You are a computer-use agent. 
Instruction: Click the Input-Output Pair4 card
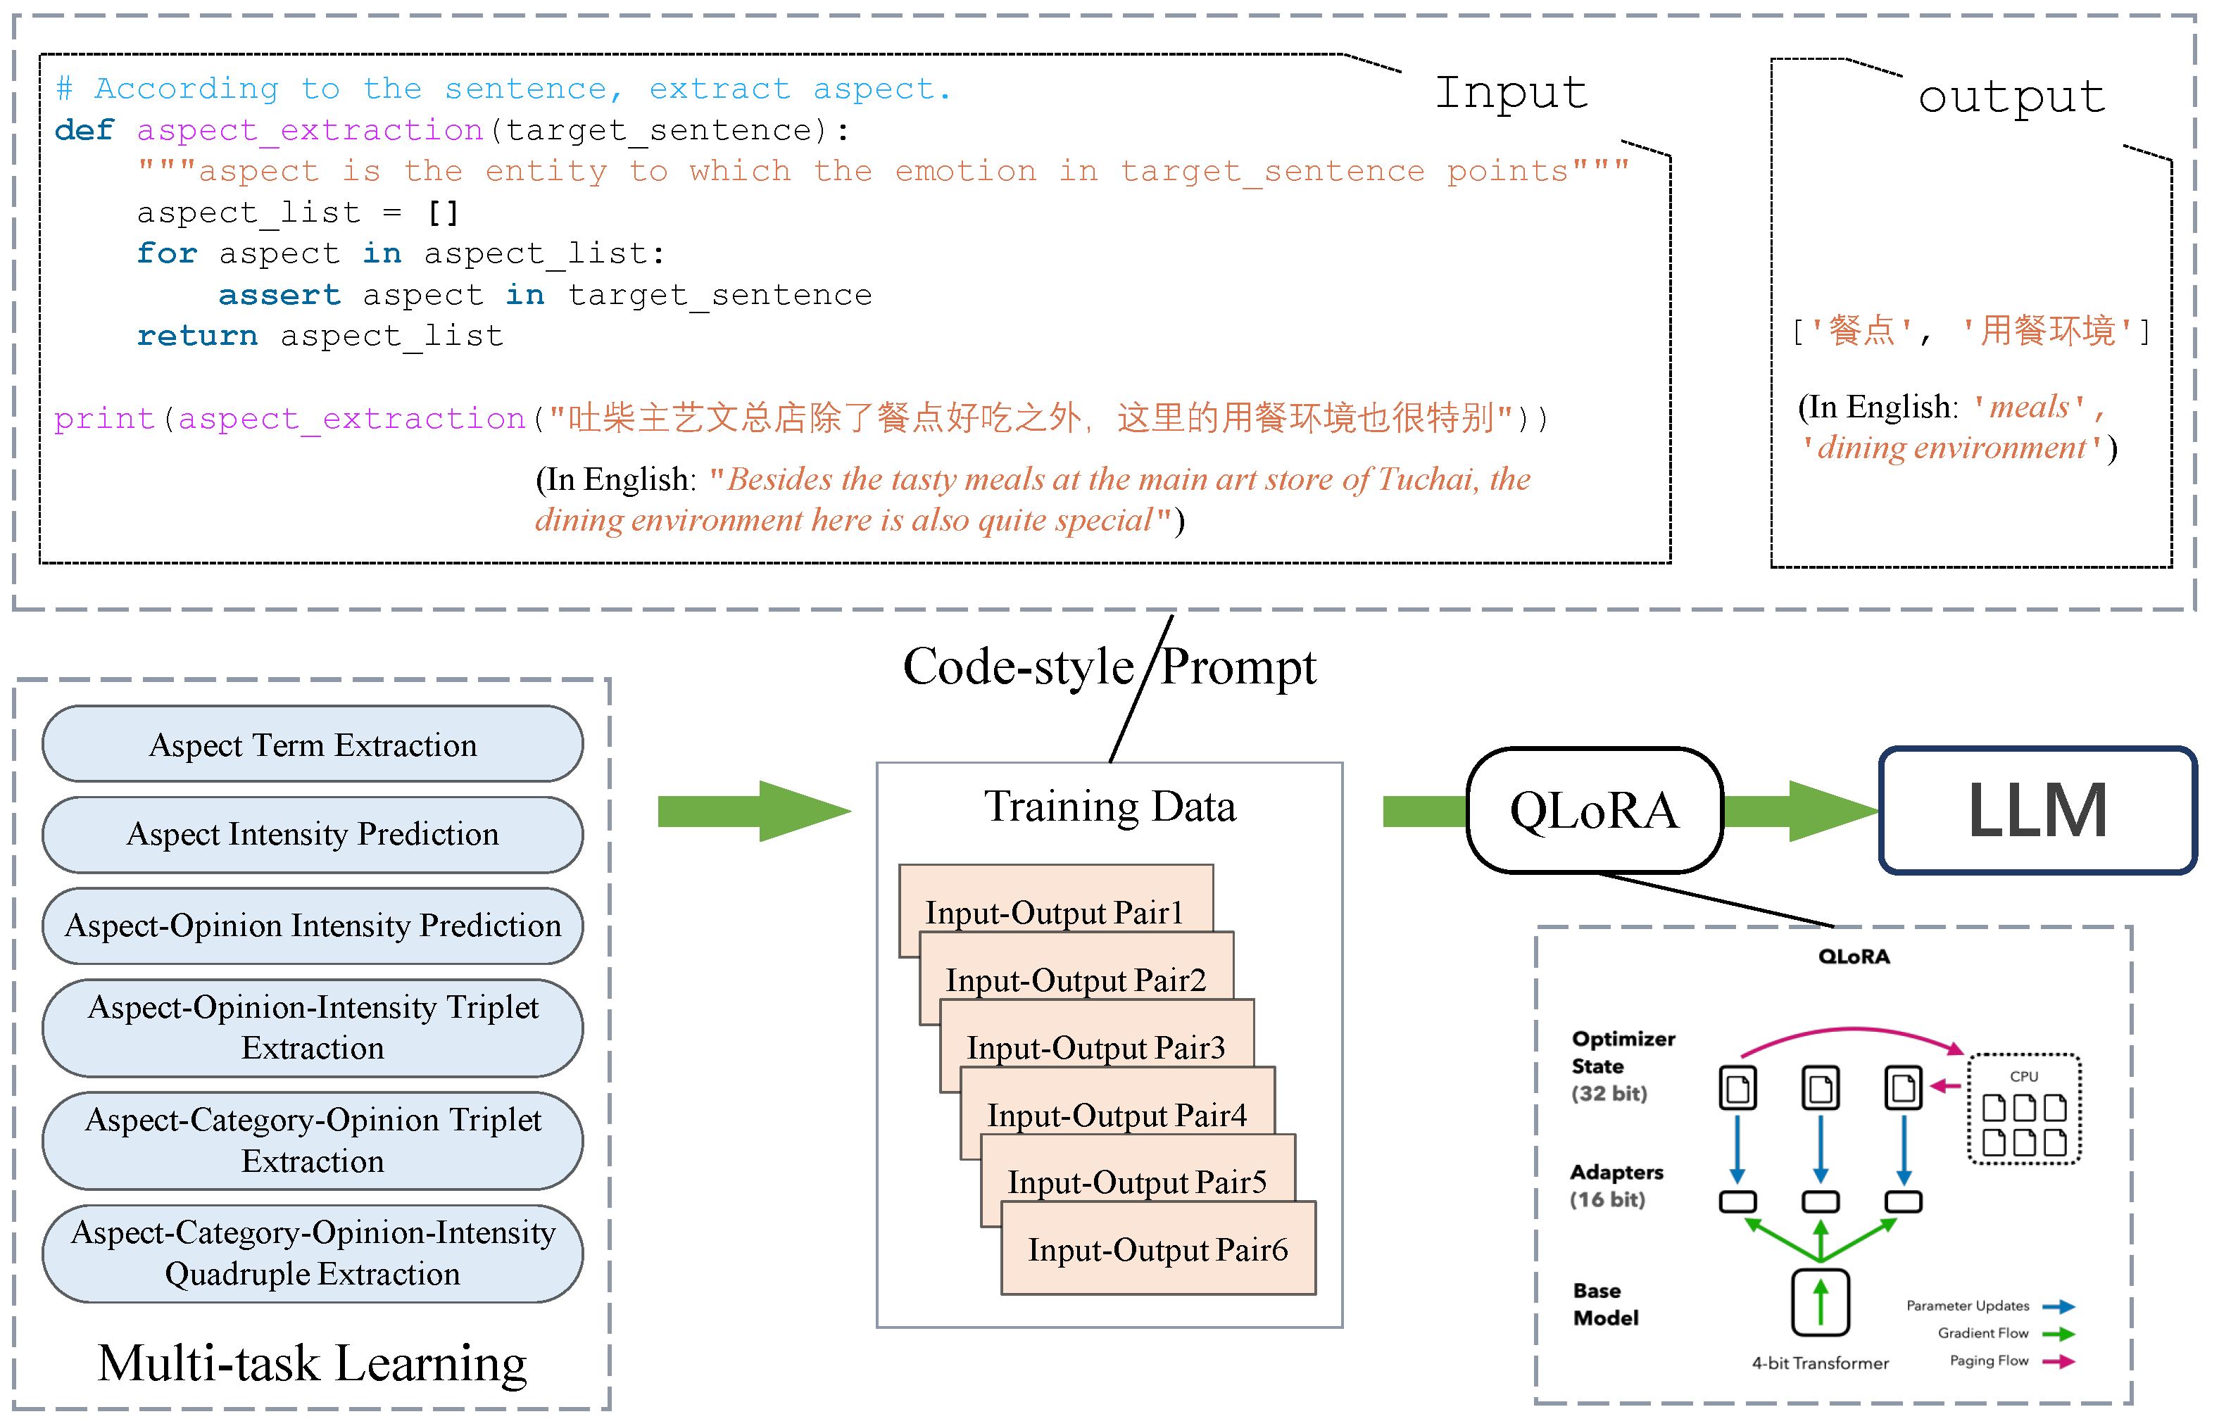1116,1104
